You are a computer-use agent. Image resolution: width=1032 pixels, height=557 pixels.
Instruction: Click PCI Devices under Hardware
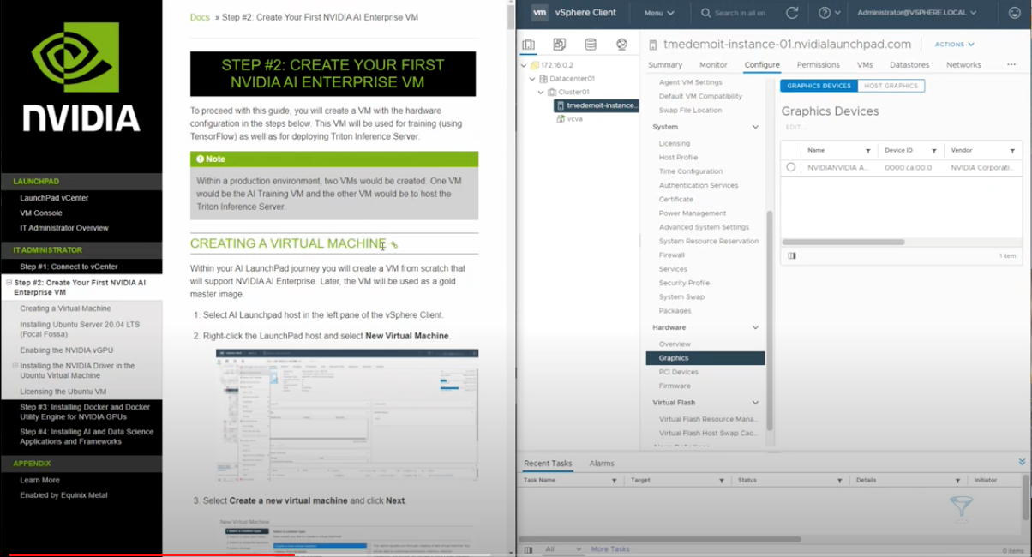678,372
